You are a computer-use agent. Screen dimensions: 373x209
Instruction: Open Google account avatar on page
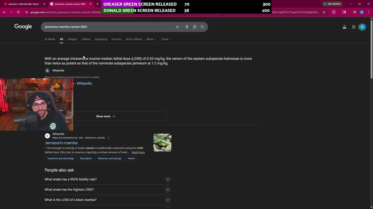point(362,27)
